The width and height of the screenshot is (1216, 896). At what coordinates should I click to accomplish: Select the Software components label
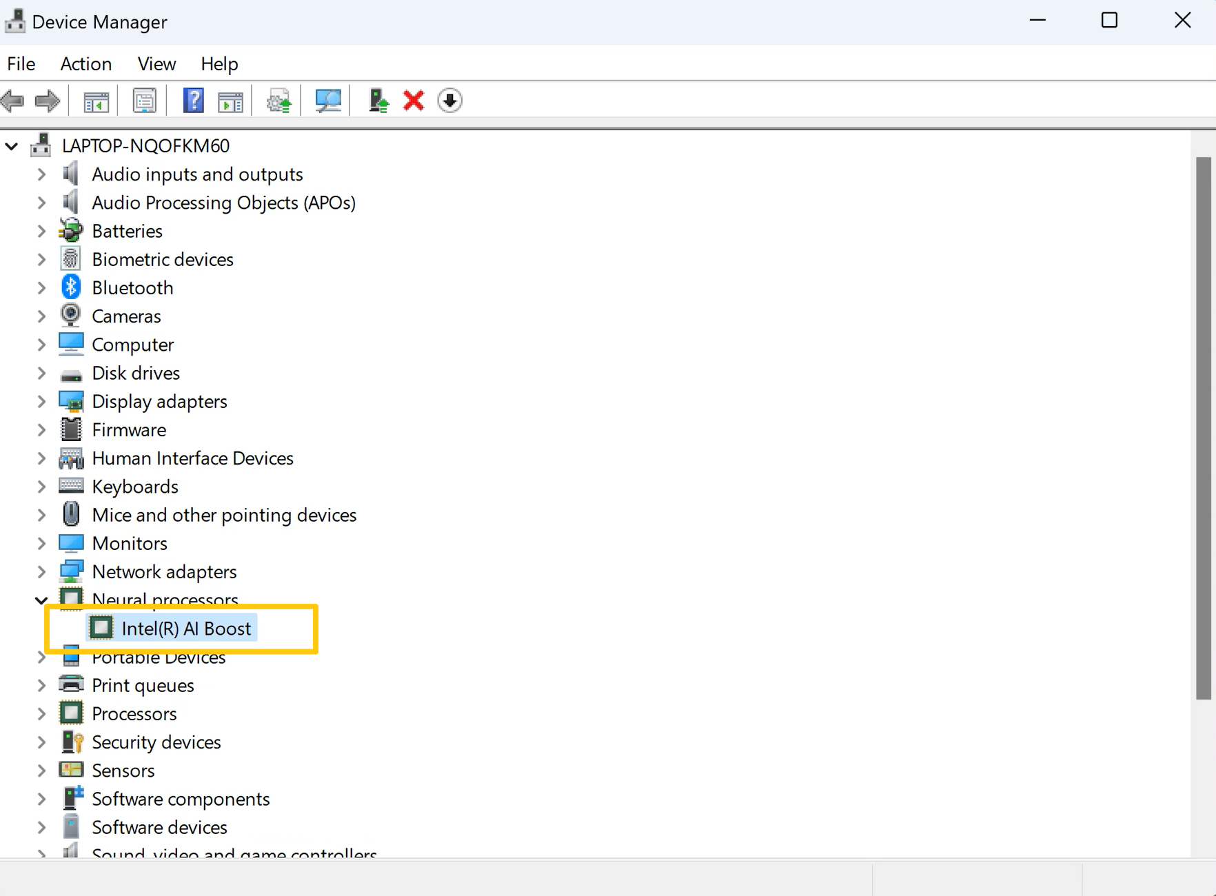click(x=181, y=798)
